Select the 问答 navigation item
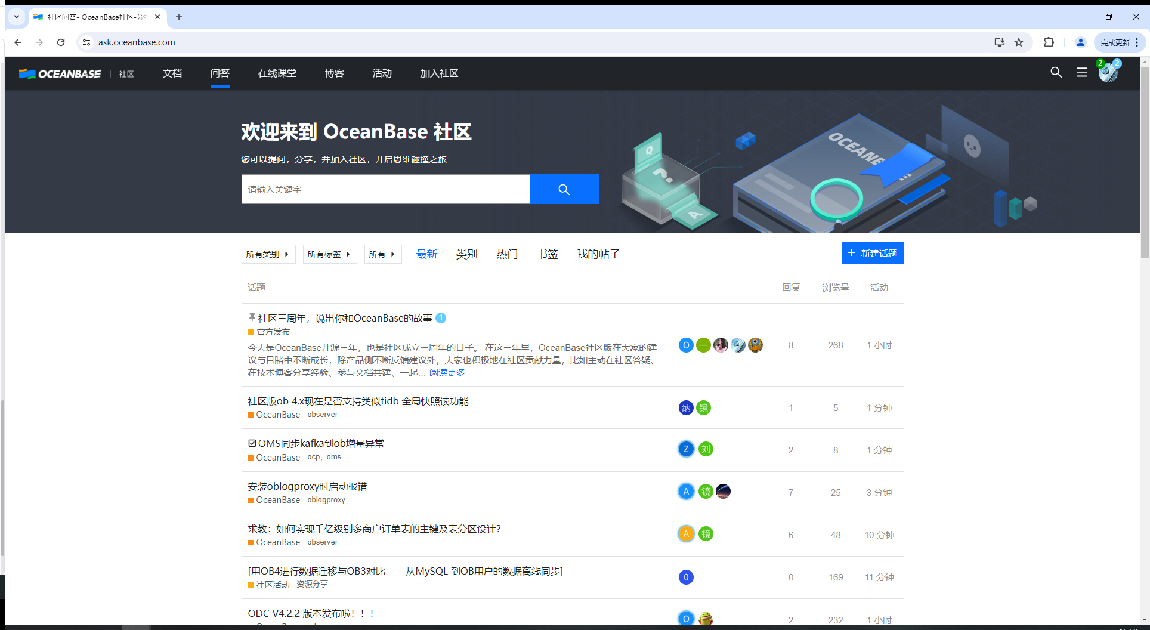 220,73
